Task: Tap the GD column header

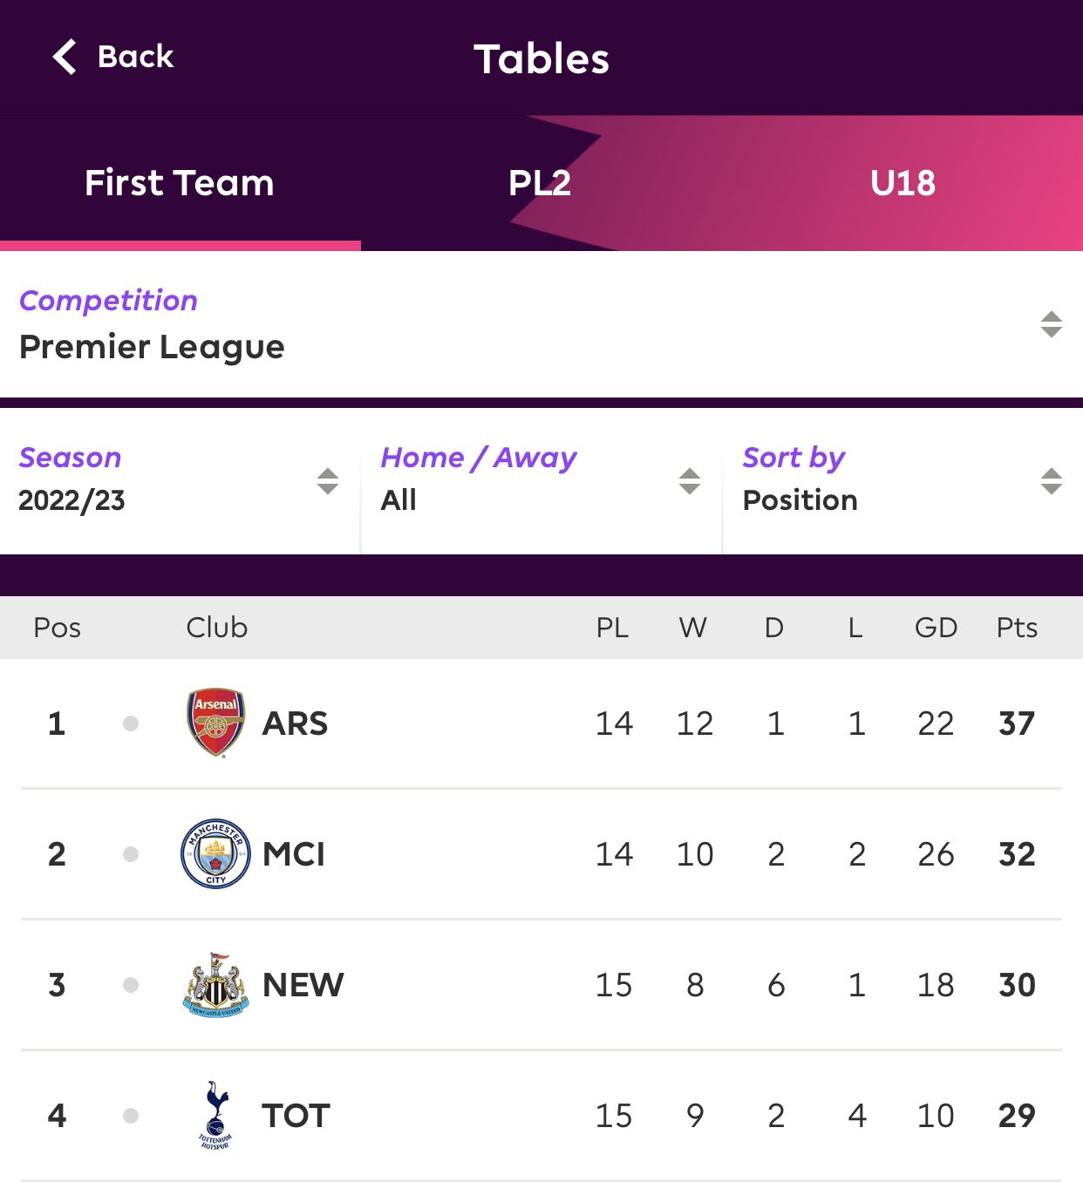Action: pos(936,628)
